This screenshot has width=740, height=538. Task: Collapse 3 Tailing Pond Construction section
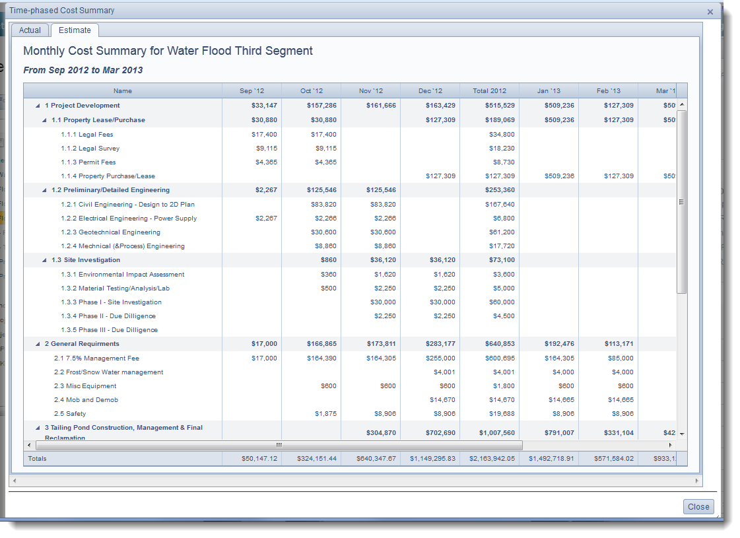[x=38, y=428]
